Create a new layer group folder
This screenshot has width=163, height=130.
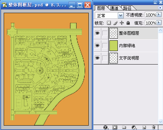click(124, 127)
